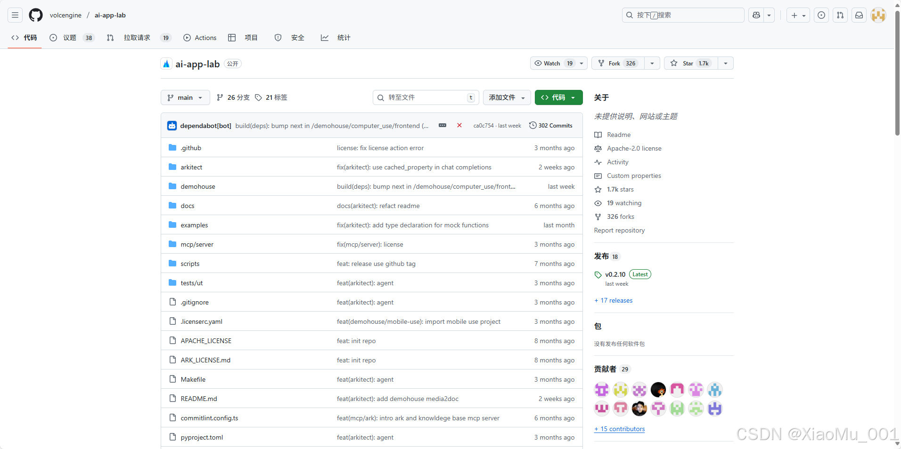Open the pull requests icon in header

click(x=840, y=15)
